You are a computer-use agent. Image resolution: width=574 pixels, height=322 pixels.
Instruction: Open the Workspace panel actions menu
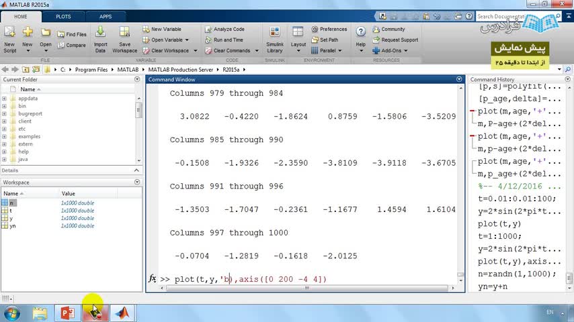137,182
